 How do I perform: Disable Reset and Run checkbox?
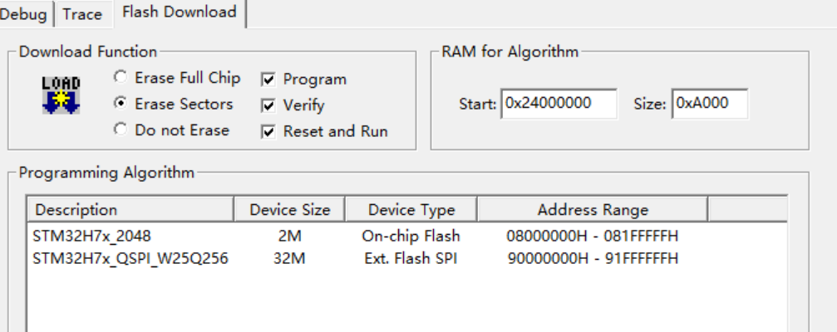(x=268, y=132)
